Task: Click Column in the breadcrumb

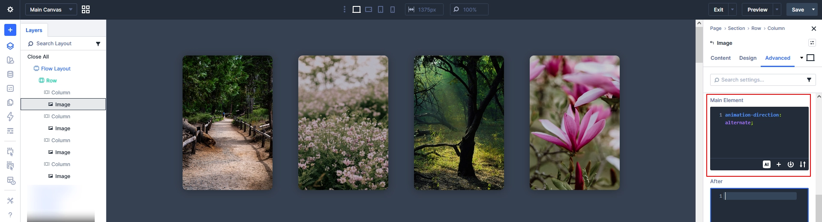Action: point(776,28)
